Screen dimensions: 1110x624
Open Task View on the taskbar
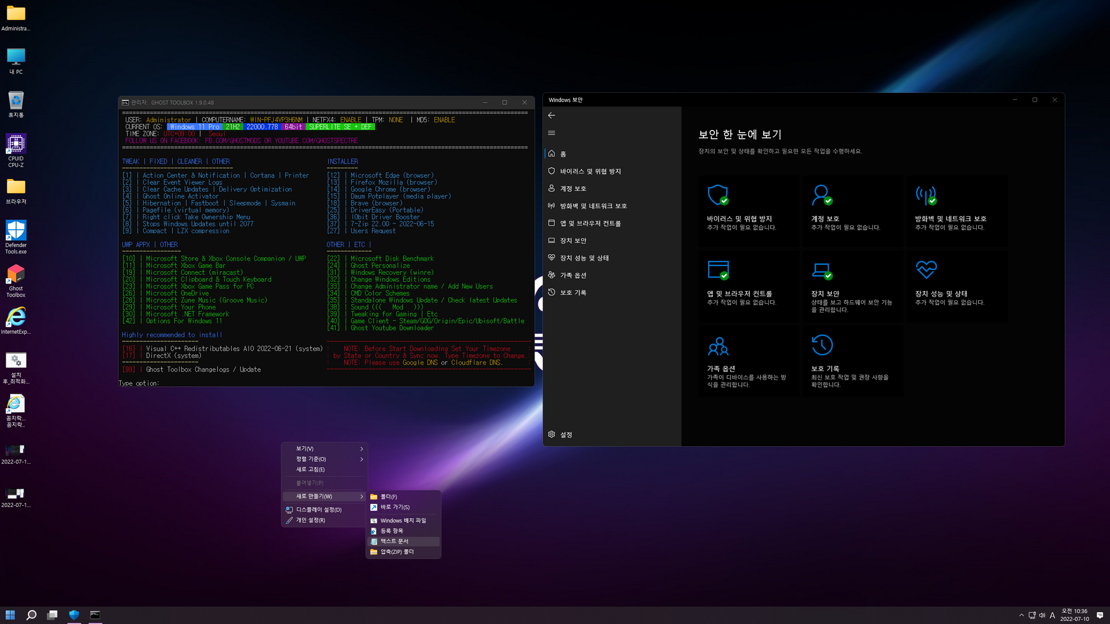coord(53,615)
